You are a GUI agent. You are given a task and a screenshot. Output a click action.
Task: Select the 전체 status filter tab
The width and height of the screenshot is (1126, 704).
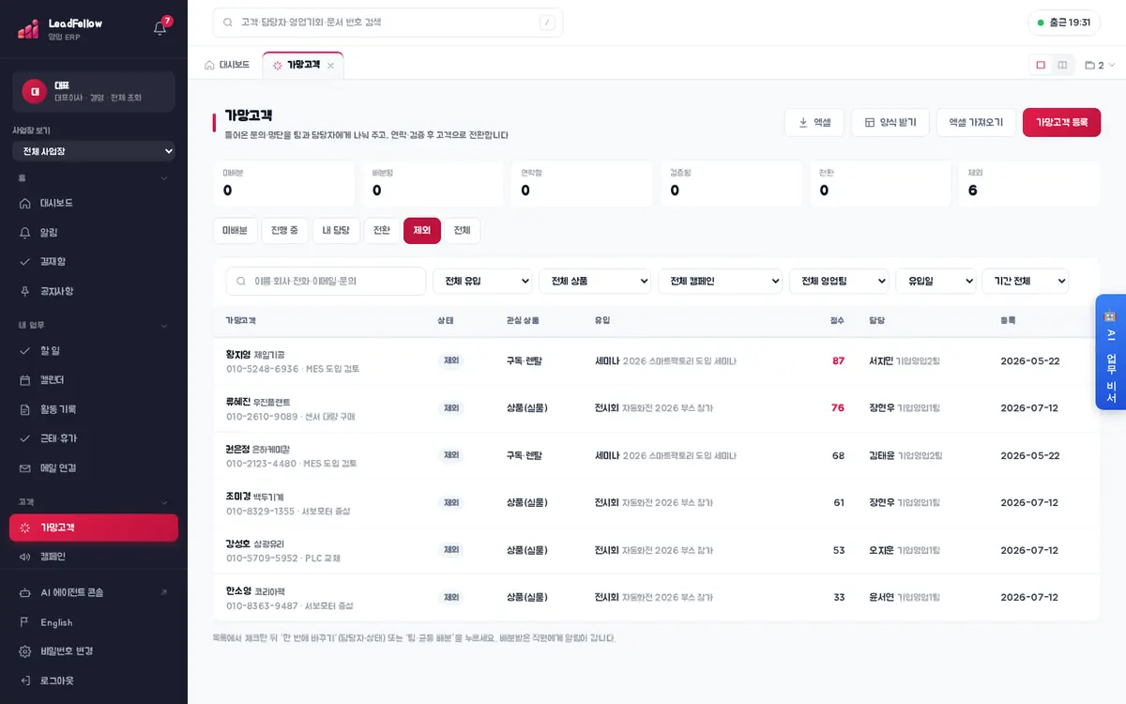coord(463,231)
